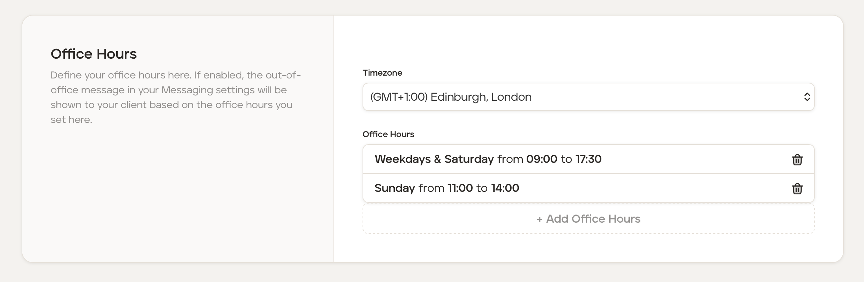The image size is (864, 282).
Task: Click the 14:00 Sunday end time
Action: pyautogui.click(x=505, y=188)
